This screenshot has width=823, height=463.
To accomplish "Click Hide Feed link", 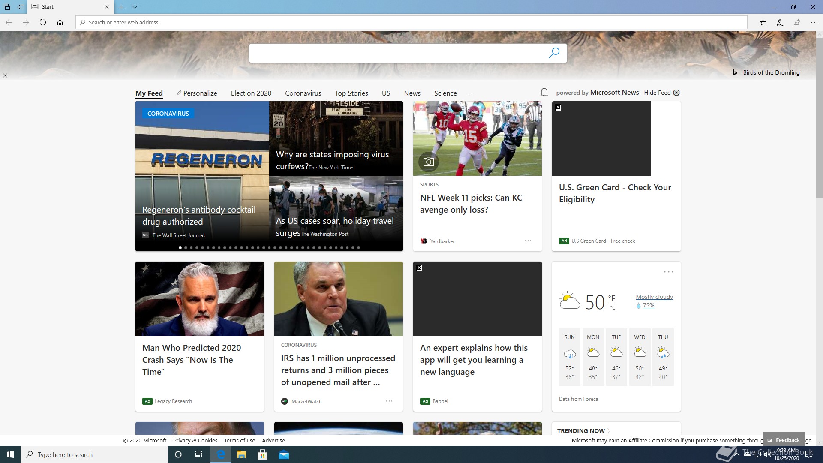I will (657, 93).
